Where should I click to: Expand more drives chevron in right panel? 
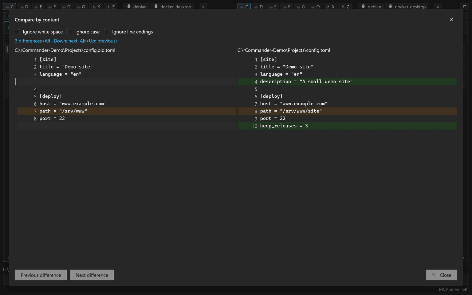tap(438, 7)
